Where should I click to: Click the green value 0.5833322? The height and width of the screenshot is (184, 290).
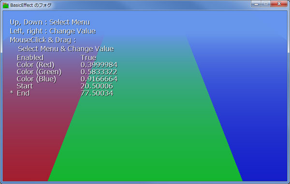click(x=99, y=72)
